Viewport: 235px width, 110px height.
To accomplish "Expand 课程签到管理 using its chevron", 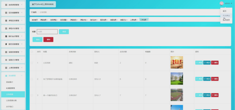I will [22, 20].
